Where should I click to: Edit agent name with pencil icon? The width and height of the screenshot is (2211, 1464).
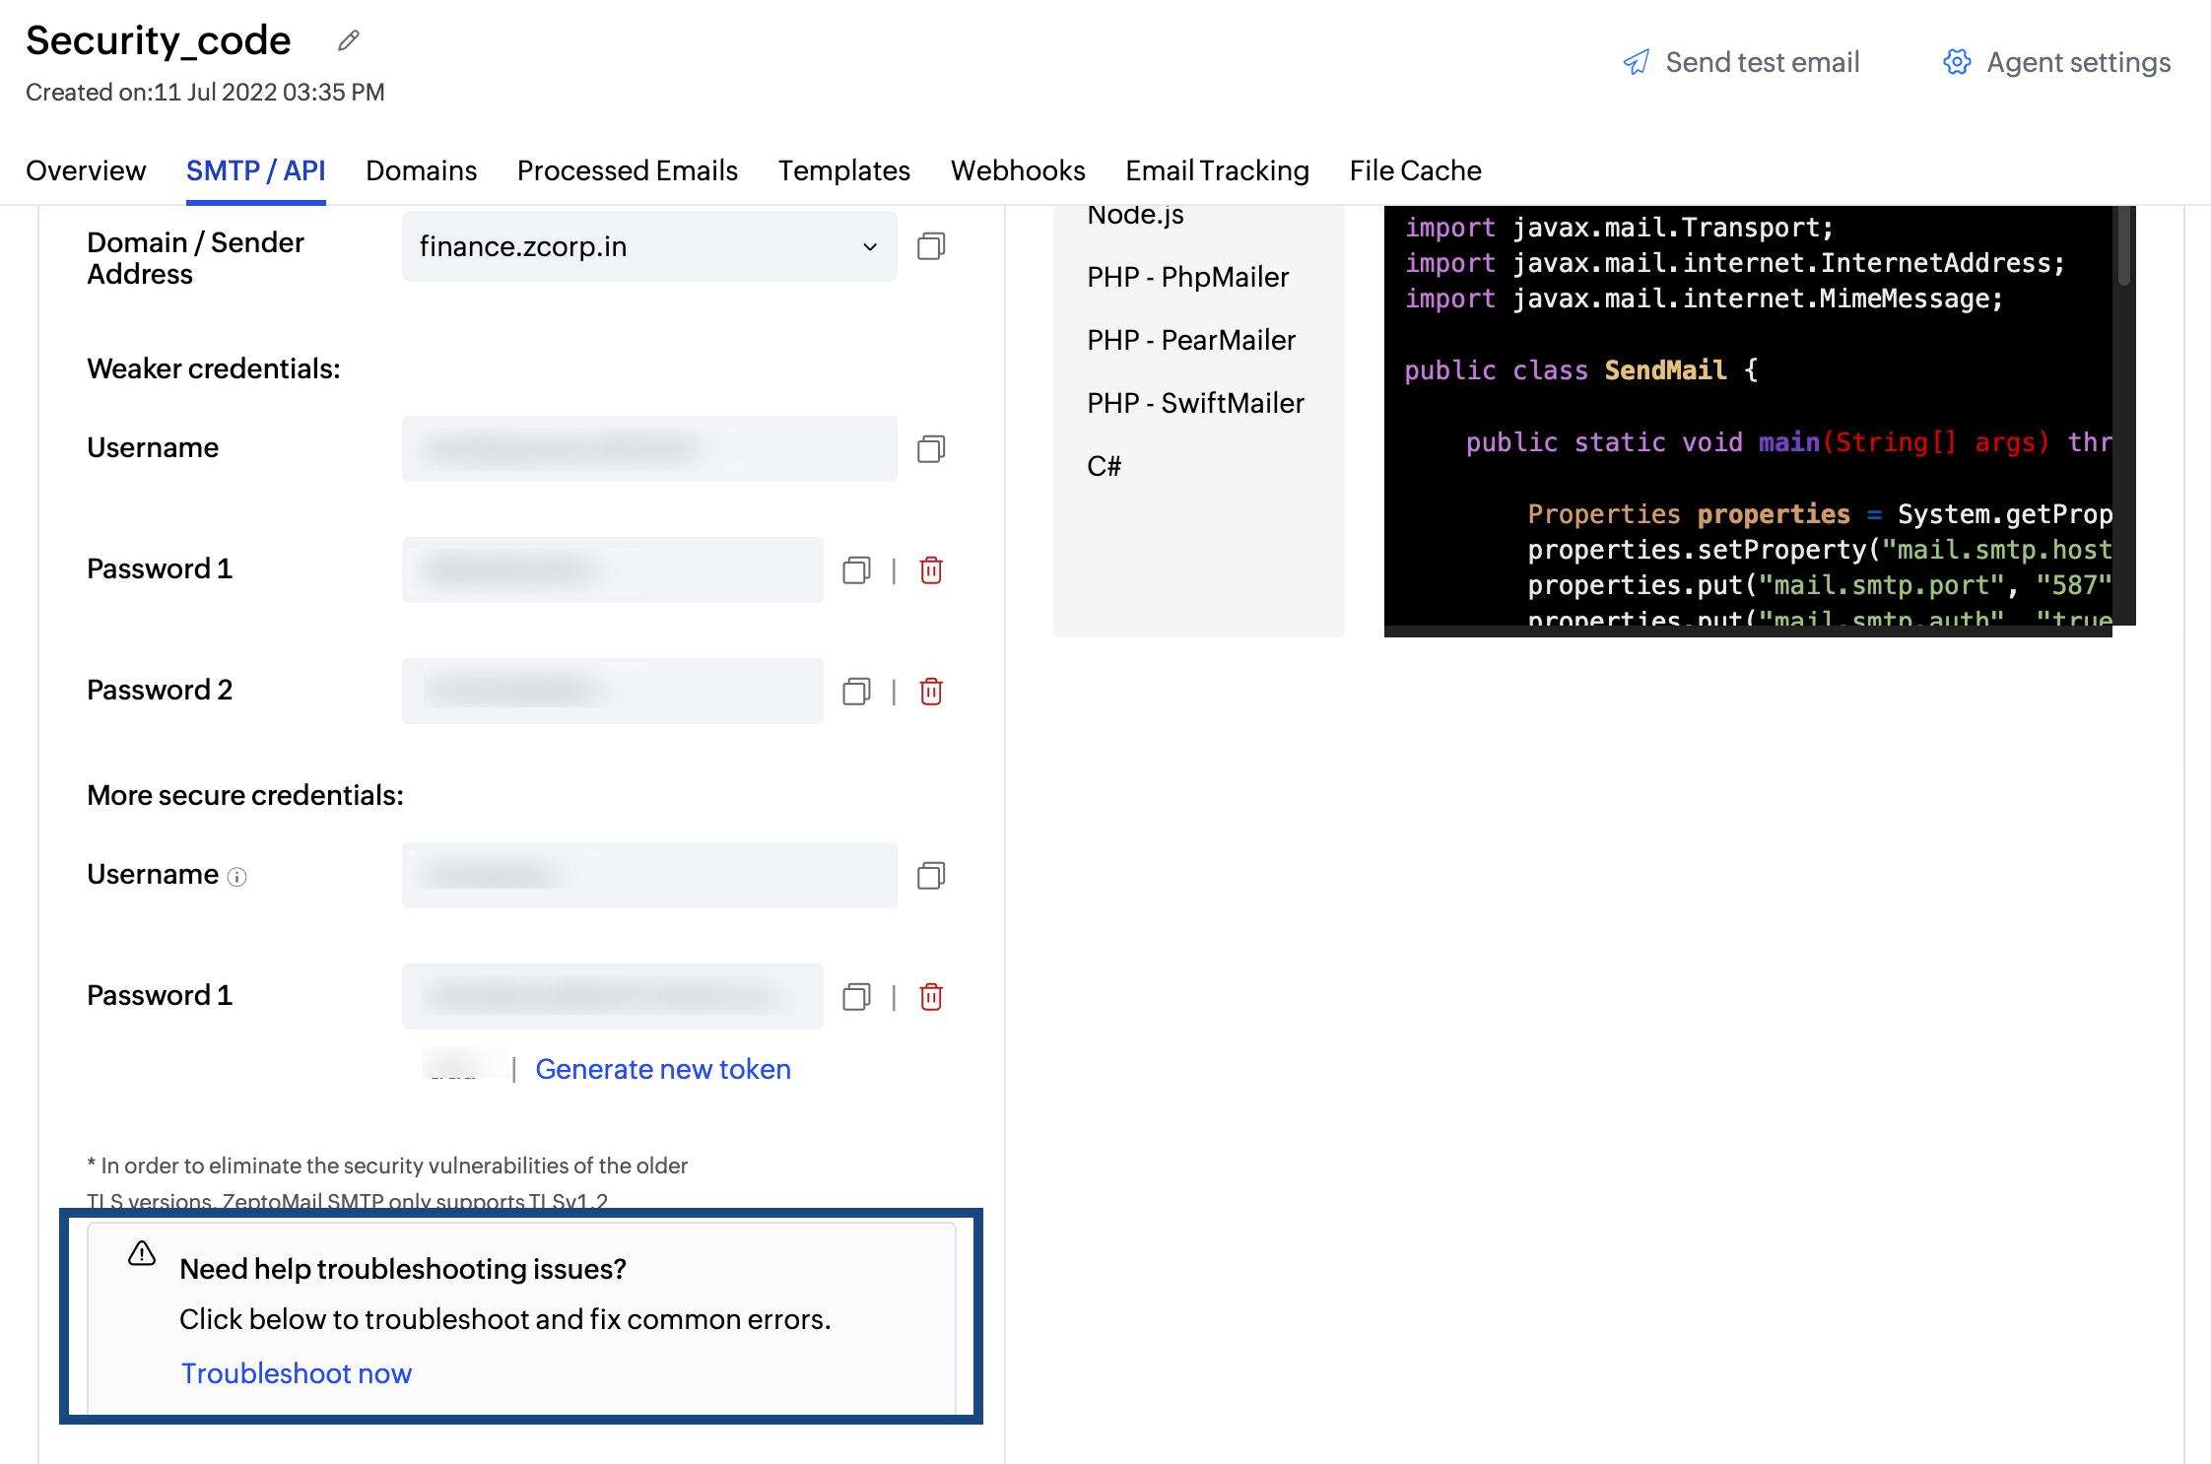pos(349,40)
